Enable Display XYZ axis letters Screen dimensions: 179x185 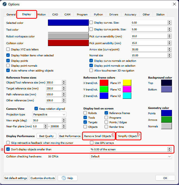tap(8, 50)
